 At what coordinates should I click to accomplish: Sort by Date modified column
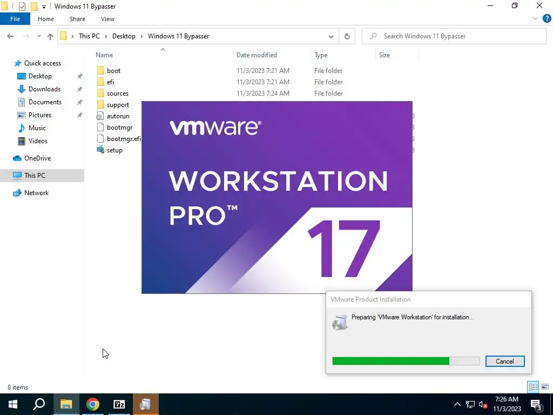pos(257,55)
